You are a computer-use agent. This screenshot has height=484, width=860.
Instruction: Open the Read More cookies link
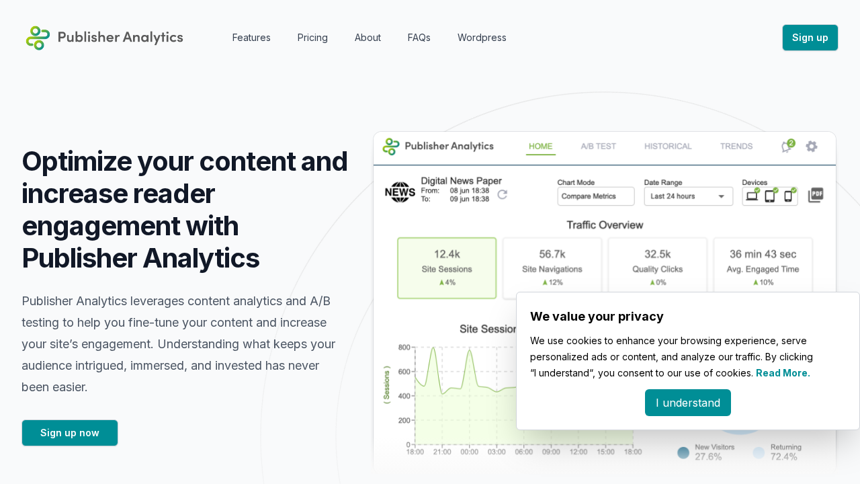point(782,372)
